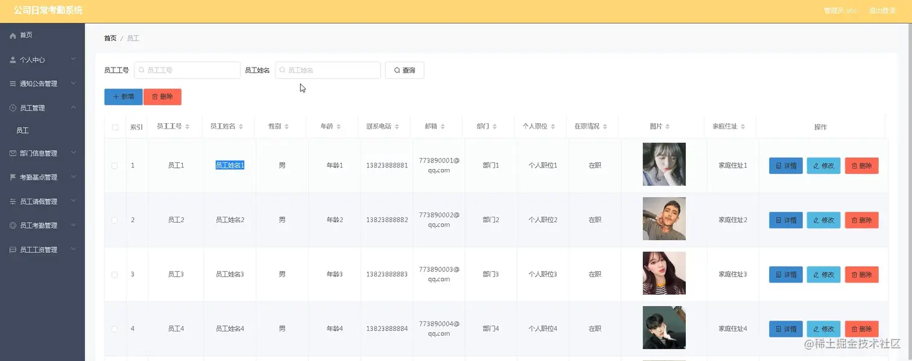Click the red 删除 button above table
This screenshot has width=912, height=361.
coord(162,97)
